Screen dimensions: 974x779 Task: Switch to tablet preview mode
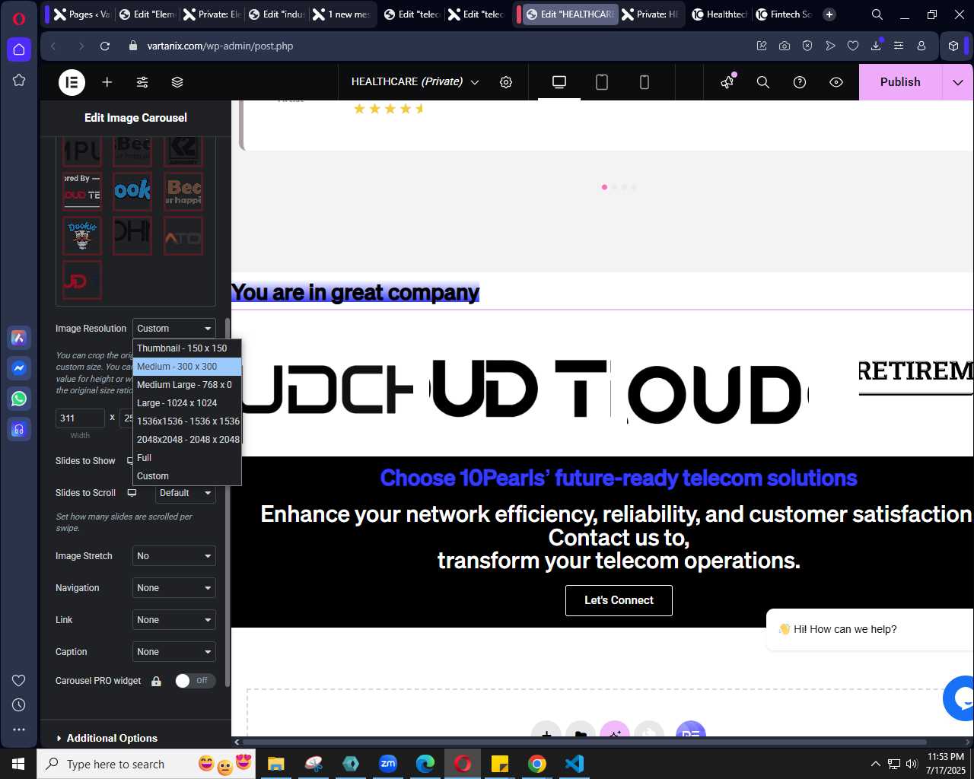[602, 82]
